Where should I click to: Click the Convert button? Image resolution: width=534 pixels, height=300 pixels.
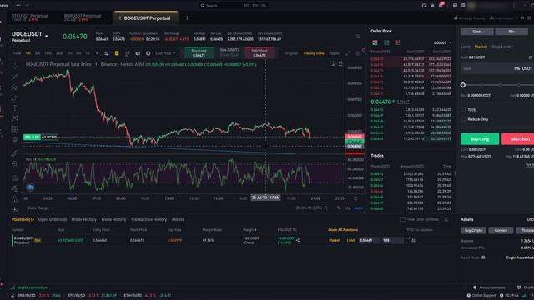[x=501, y=230]
